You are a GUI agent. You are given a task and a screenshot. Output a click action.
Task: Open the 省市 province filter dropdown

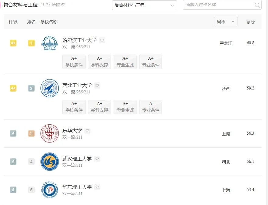(226, 22)
